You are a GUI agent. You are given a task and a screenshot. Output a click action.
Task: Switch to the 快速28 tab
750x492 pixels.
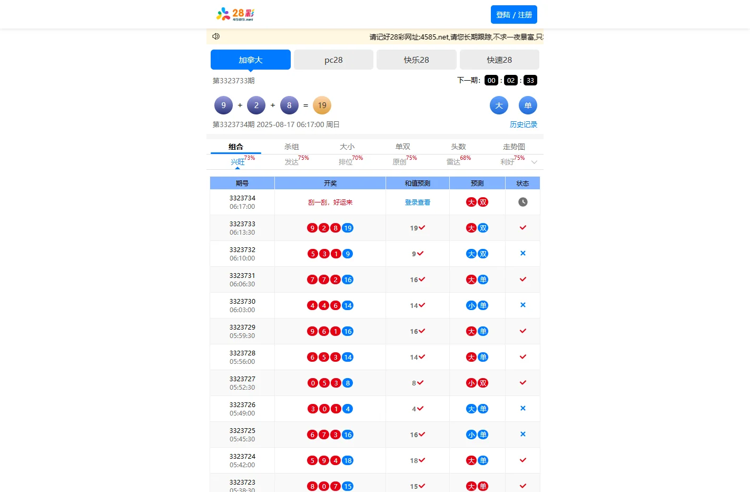tap(499, 60)
